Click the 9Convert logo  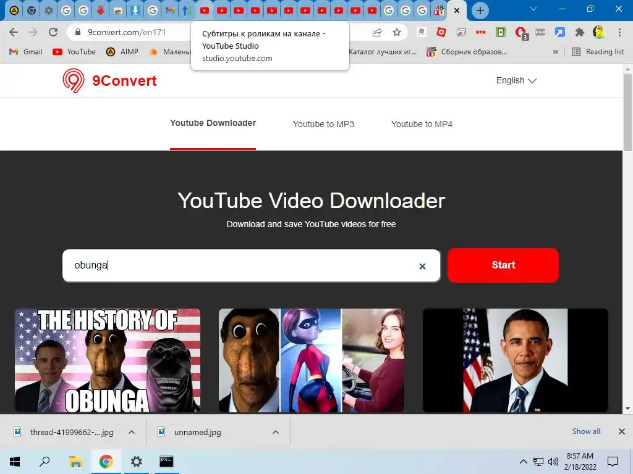109,81
